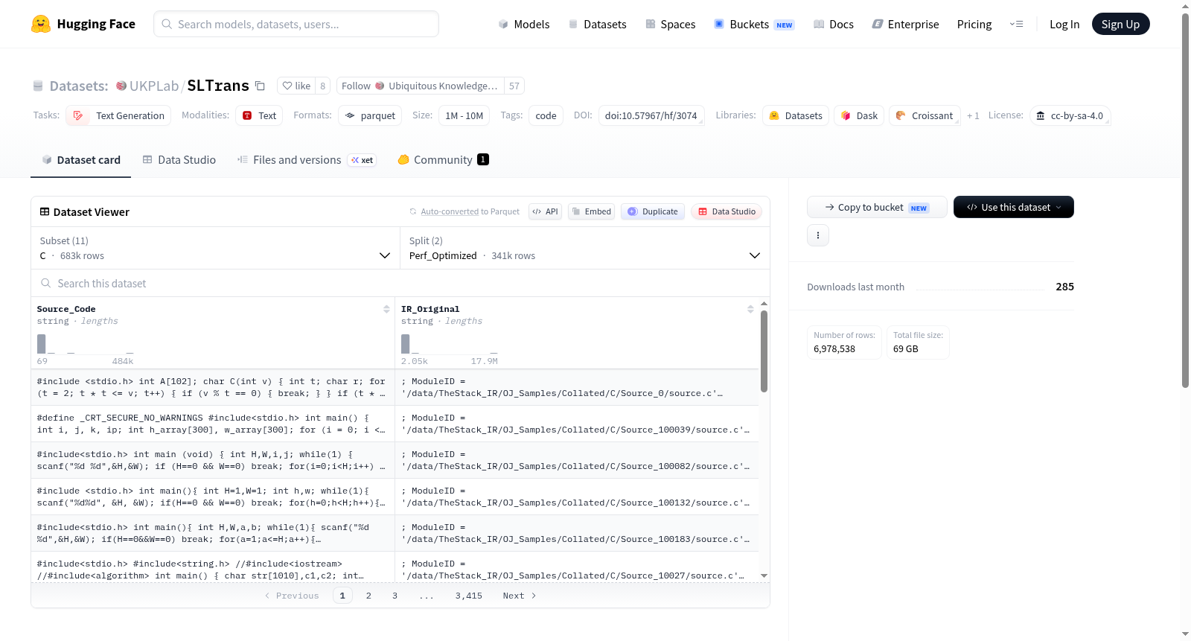The image size is (1191, 641).
Task: Open Buckets in the top navigation
Action: point(754,24)
